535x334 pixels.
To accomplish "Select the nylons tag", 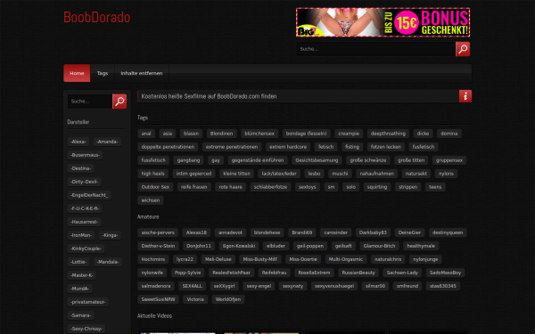I will click(x=447, y=174).
